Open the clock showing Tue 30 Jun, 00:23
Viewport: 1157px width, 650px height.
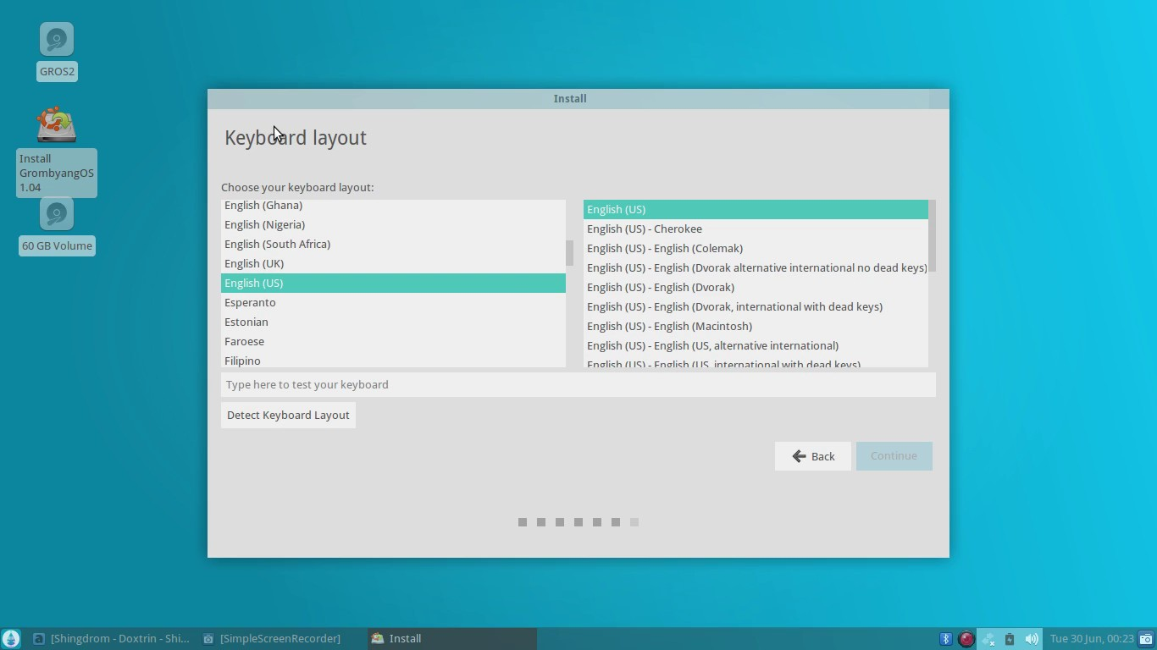tap(1092, 639)
